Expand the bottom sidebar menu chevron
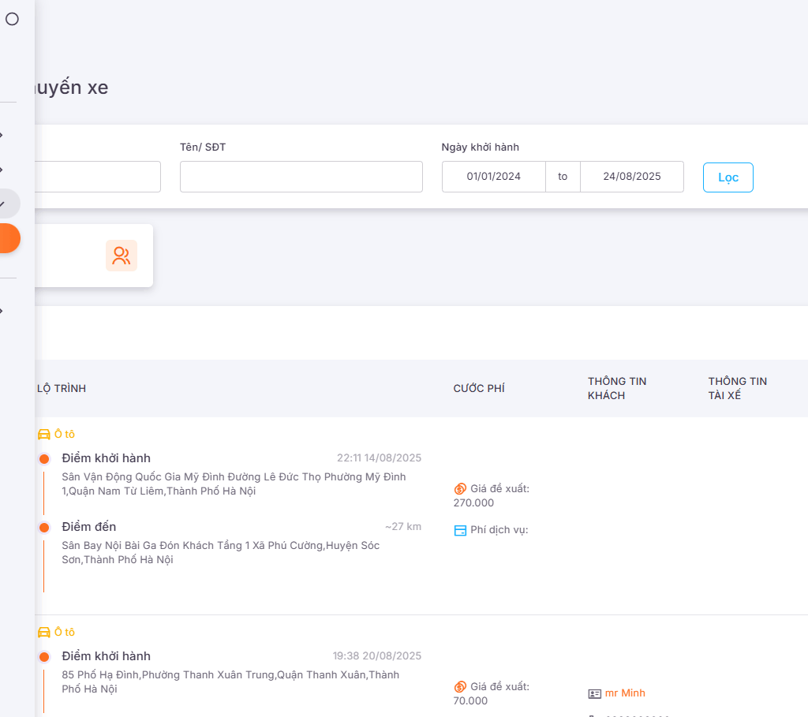This screenshot has width=808, height=717. click(2, 311)
